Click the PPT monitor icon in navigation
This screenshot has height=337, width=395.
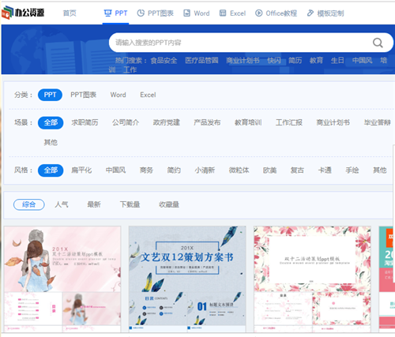point(107,13)
